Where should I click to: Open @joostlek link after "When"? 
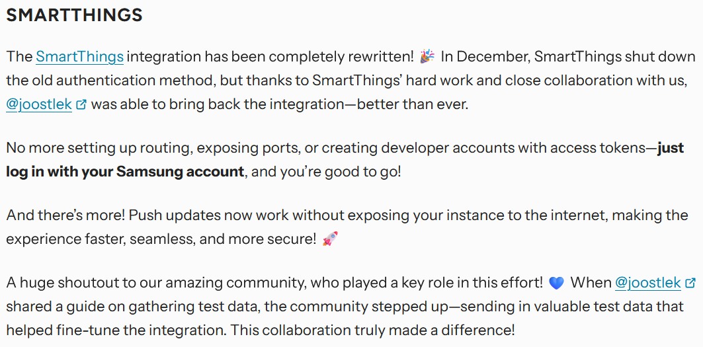648,282
